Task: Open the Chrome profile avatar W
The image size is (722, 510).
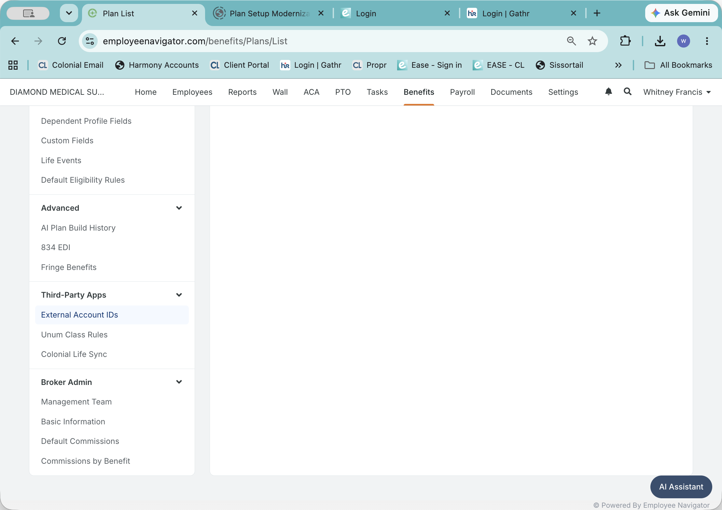Action: 683,41
